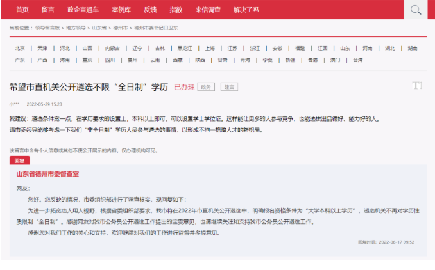Viewport: 435px width, 270px height.
Task: Select the 西藏 region link
Action: (x=178, y=60)
